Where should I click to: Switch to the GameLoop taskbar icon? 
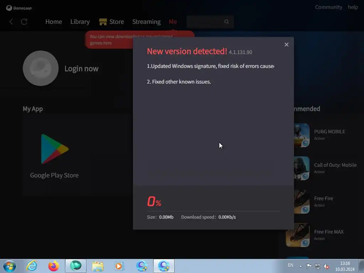[76, 266]
